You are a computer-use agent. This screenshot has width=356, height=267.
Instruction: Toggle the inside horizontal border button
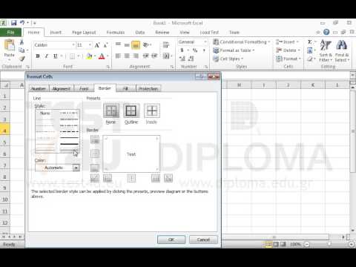coord(95,154)
